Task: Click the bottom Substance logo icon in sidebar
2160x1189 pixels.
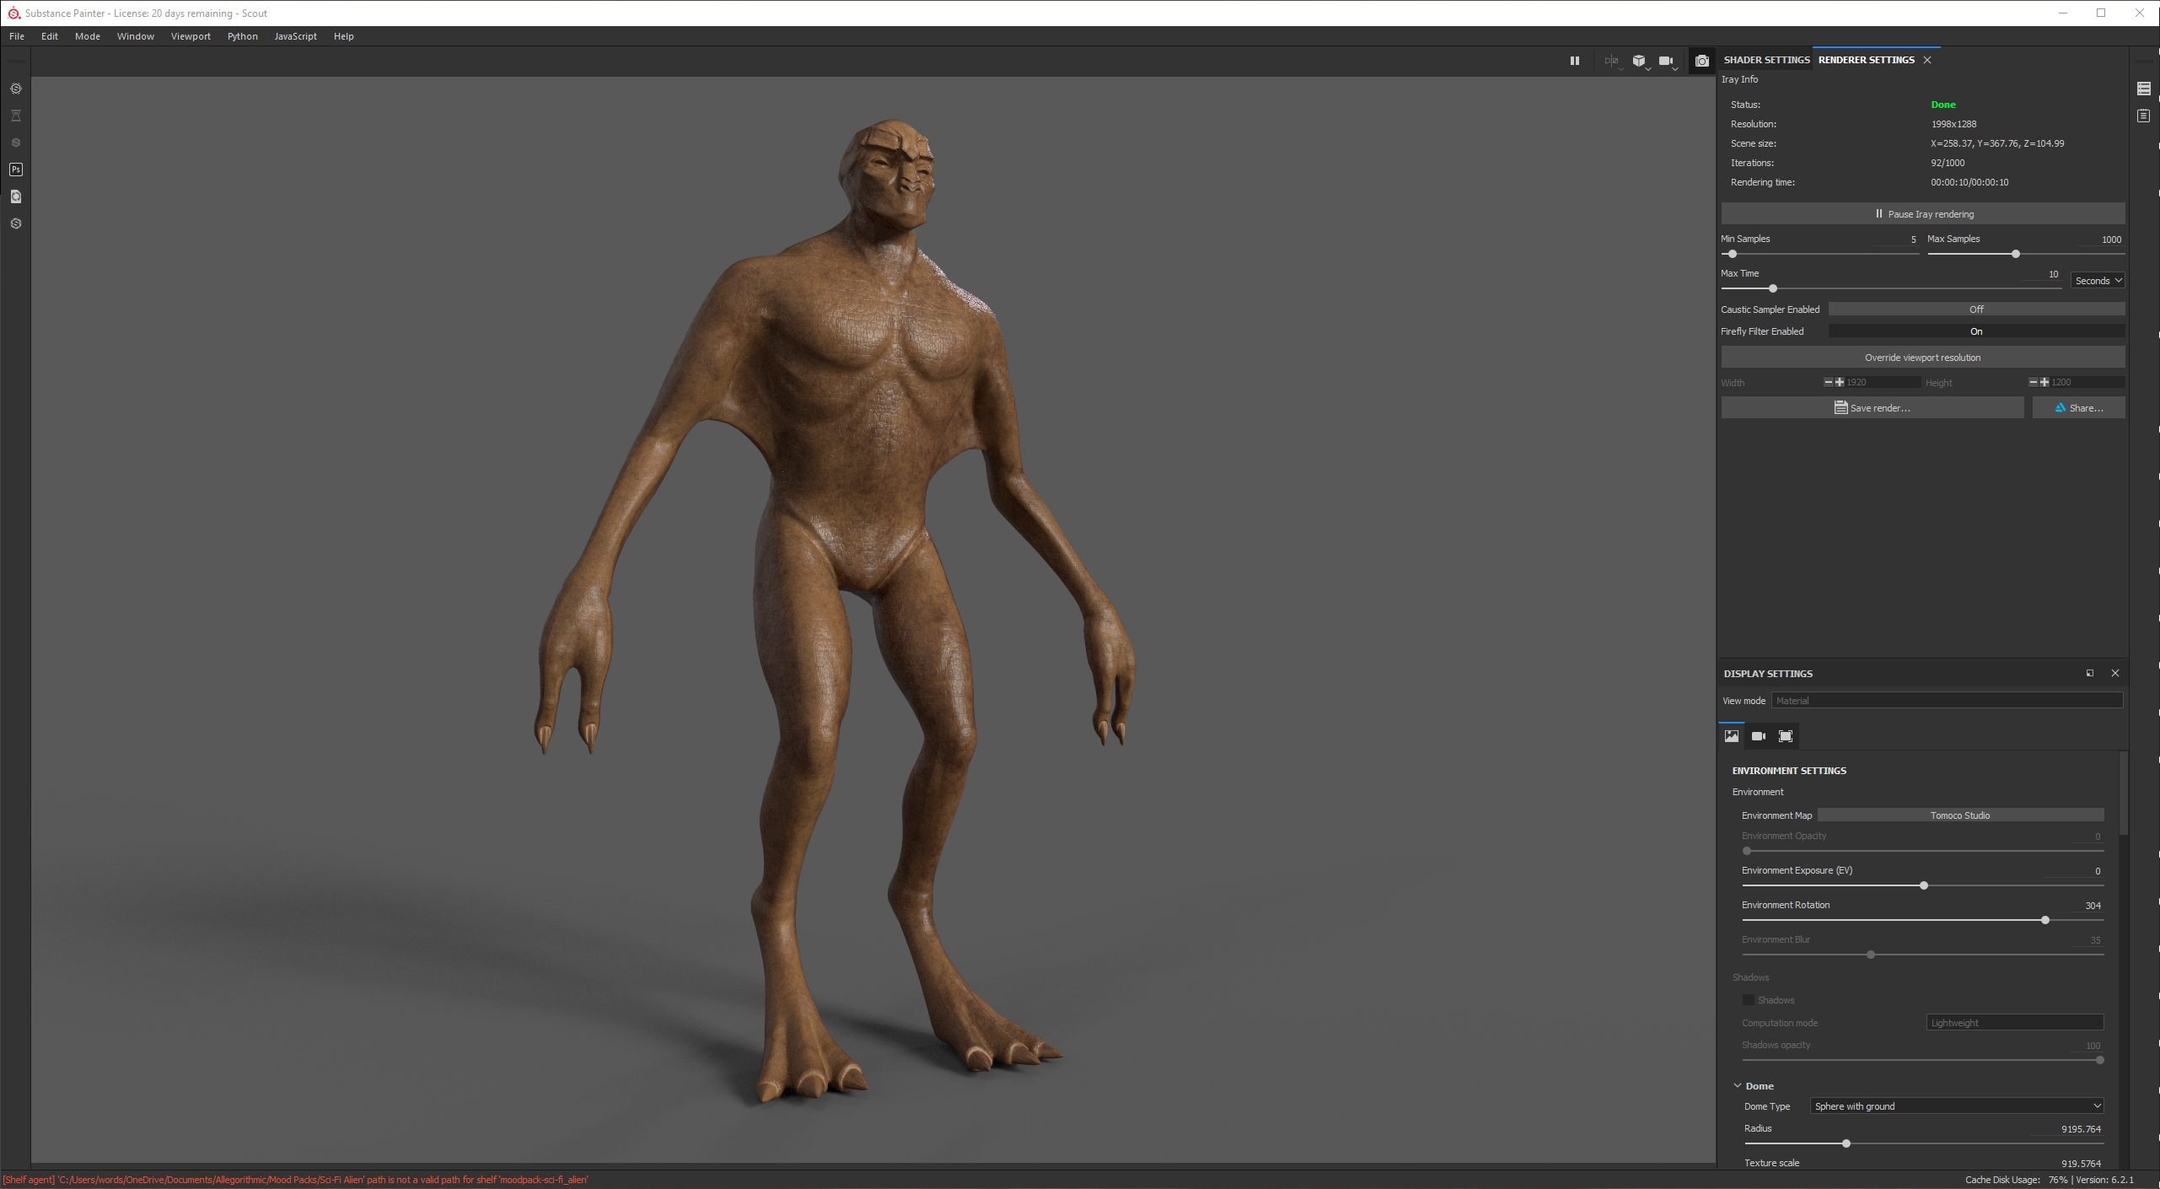Action: point(16,223)
